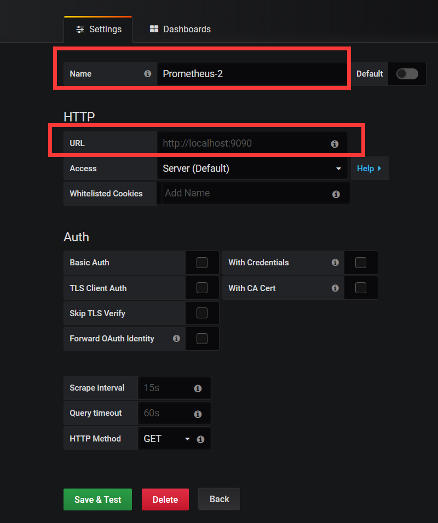Switch to the Settings tab

coord(98,30)
